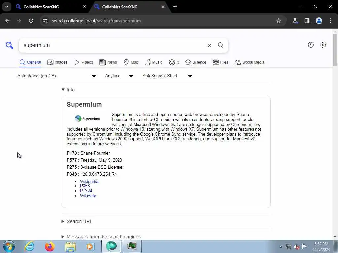The image size is (338, 253).
Task: Clear the search query with X
Action: tap(209, 45)
